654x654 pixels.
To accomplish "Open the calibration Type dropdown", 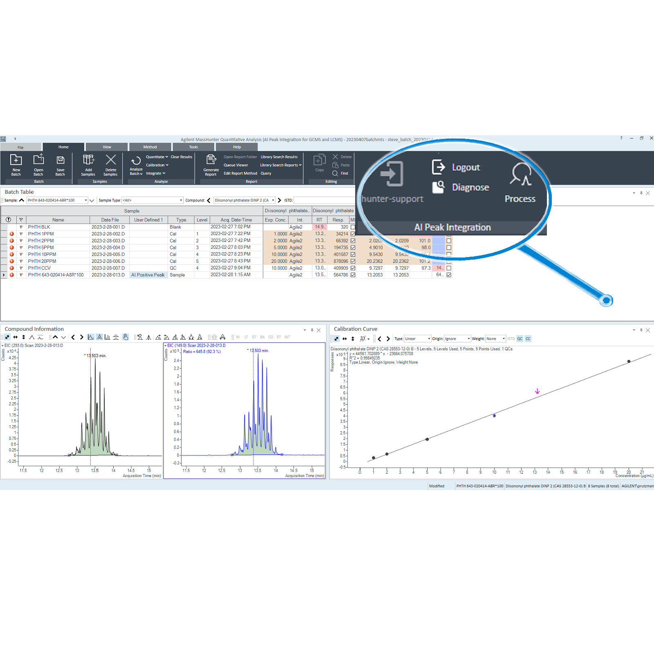I will (x=429, y=339).
